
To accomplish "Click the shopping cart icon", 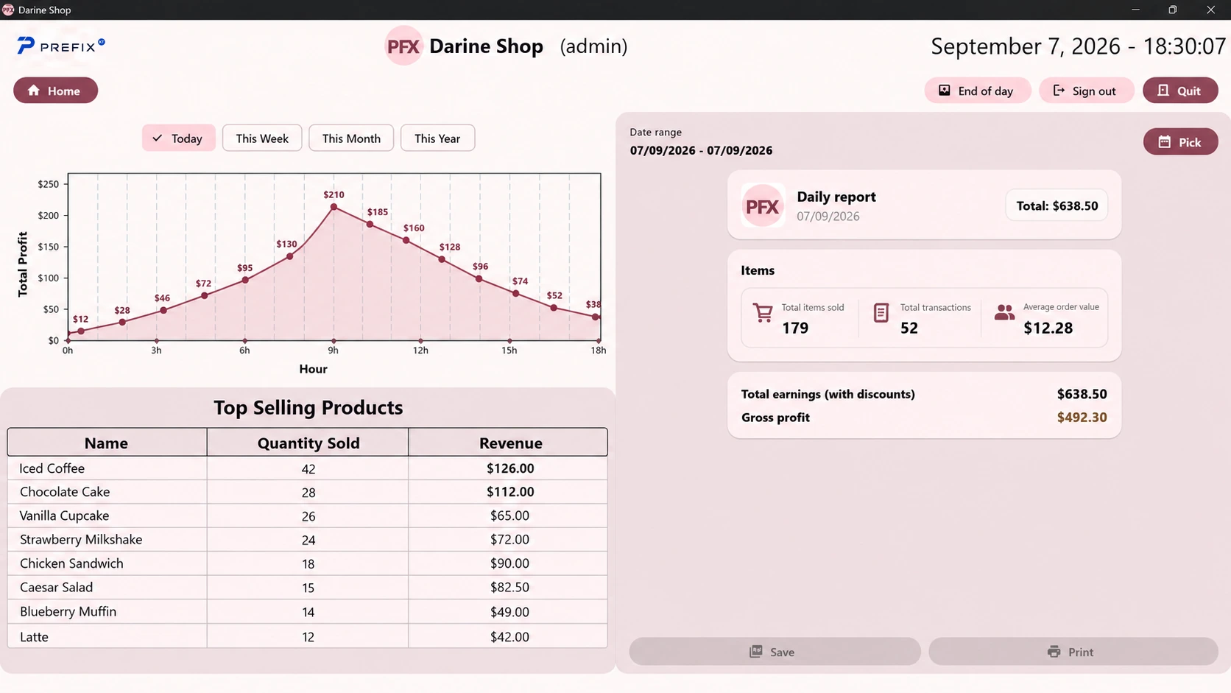I will pyautogui.click(x=763, y=313).
